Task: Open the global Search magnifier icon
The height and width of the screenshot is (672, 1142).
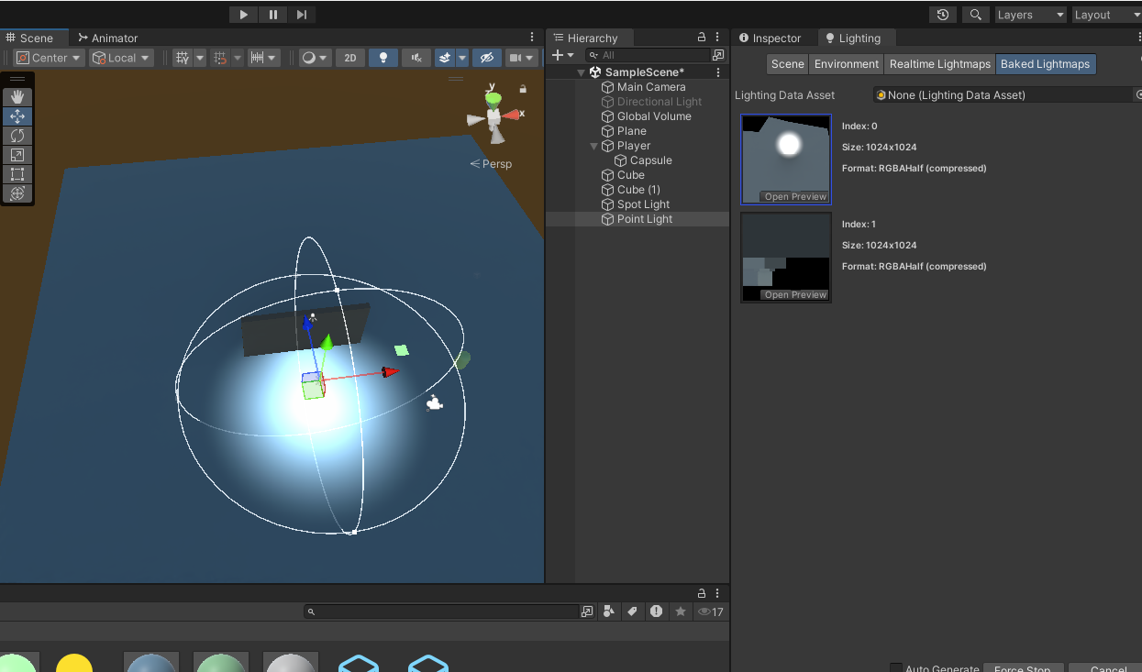Action: (976, 15)
